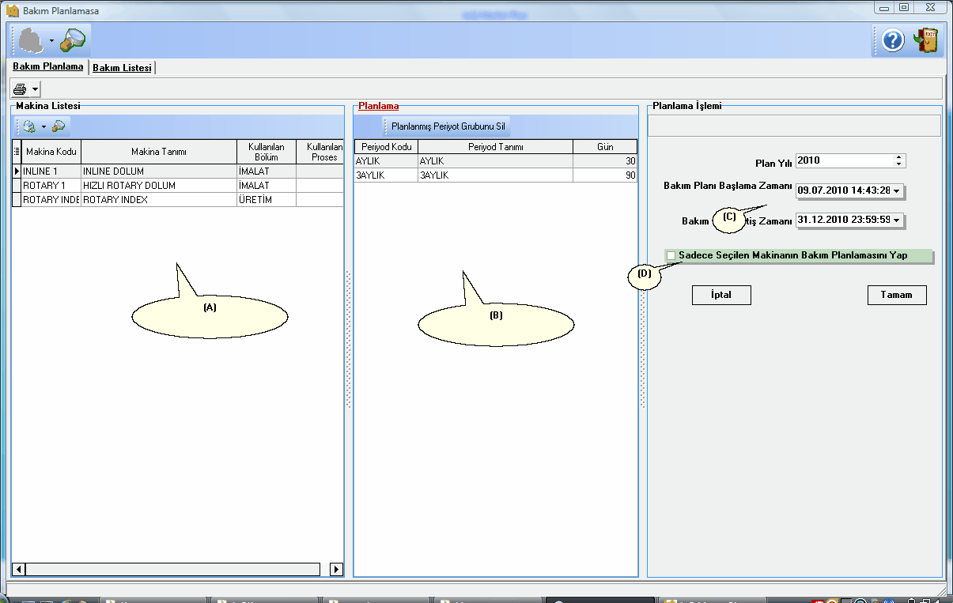Click Gün value 30 cell

(x=605, y=161)
